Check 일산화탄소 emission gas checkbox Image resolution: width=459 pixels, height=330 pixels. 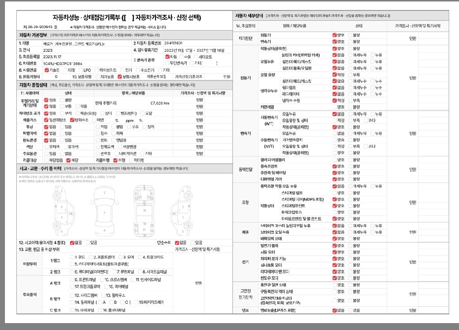pyautogui.click(x=45, y=121)
